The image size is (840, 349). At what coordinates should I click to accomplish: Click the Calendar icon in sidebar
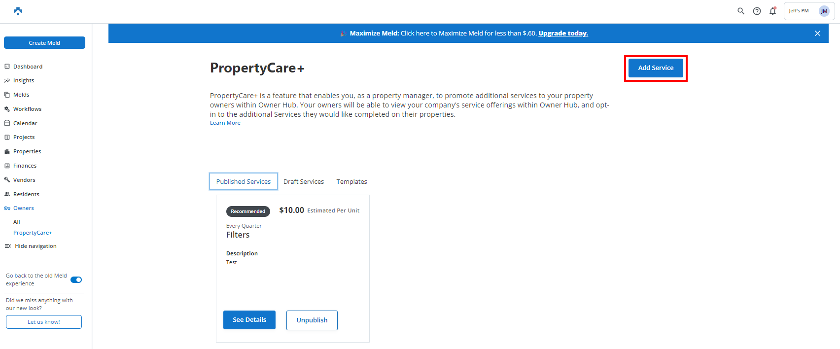[7, 123]
